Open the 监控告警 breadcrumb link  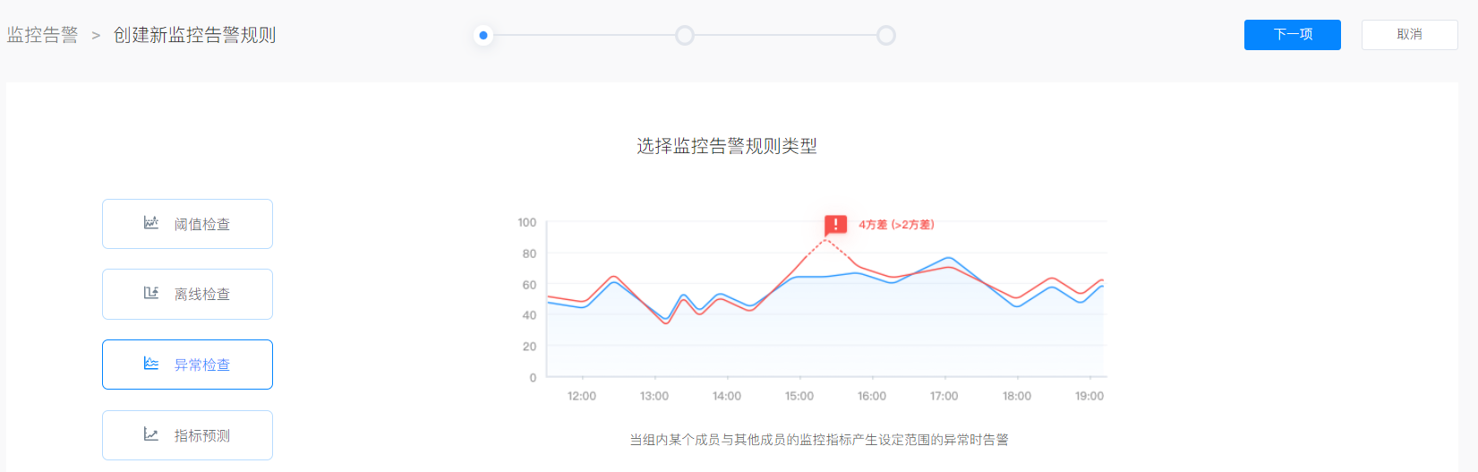[43, 35]
